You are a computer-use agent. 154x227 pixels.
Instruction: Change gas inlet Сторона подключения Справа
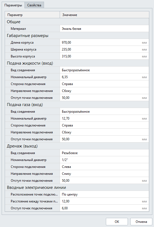(105, 125)
